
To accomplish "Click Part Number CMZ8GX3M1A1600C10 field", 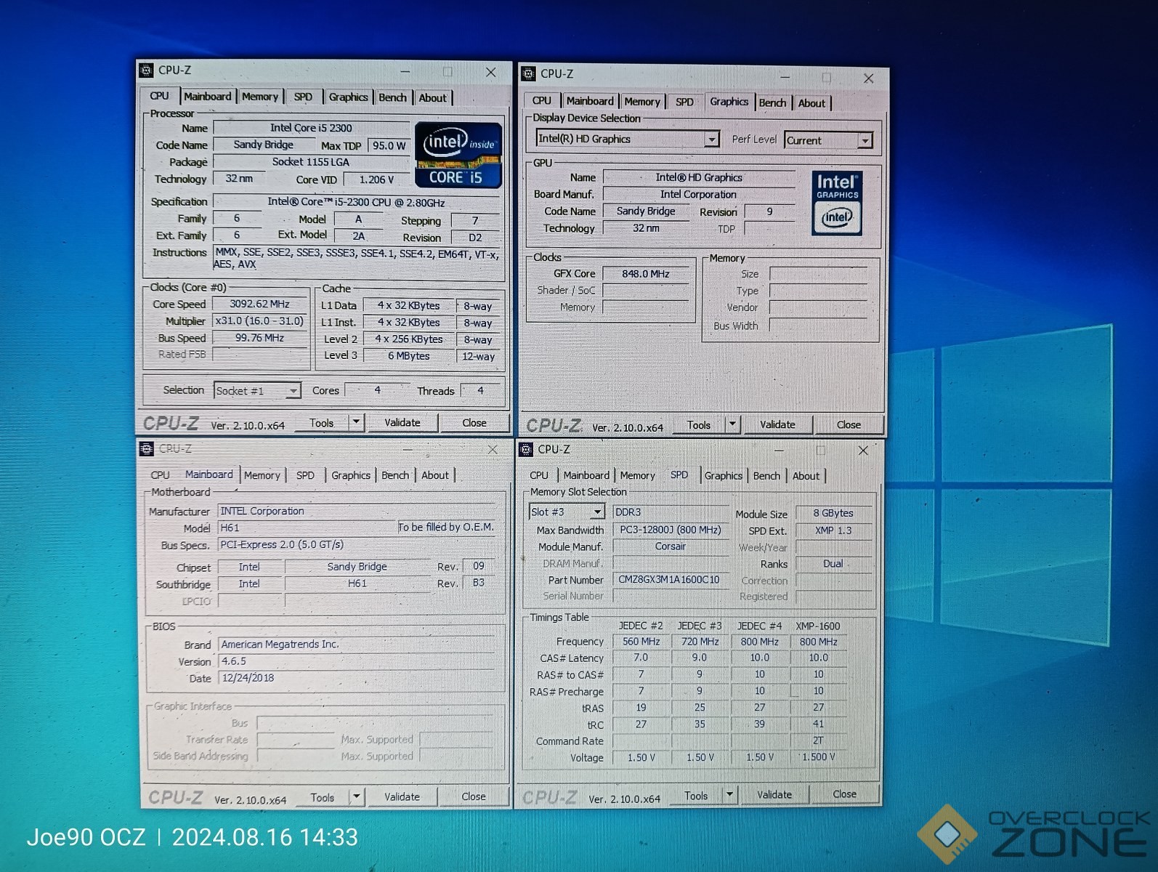I will [x=670, y=580].
